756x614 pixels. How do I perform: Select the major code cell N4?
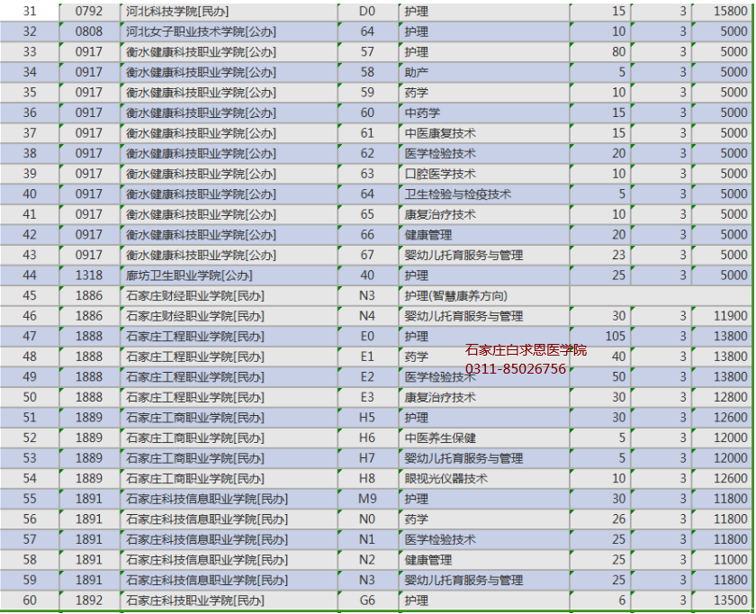368,315
